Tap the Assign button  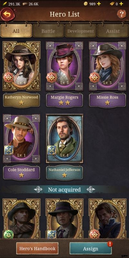pyautogui.click(x=91, y=248)
